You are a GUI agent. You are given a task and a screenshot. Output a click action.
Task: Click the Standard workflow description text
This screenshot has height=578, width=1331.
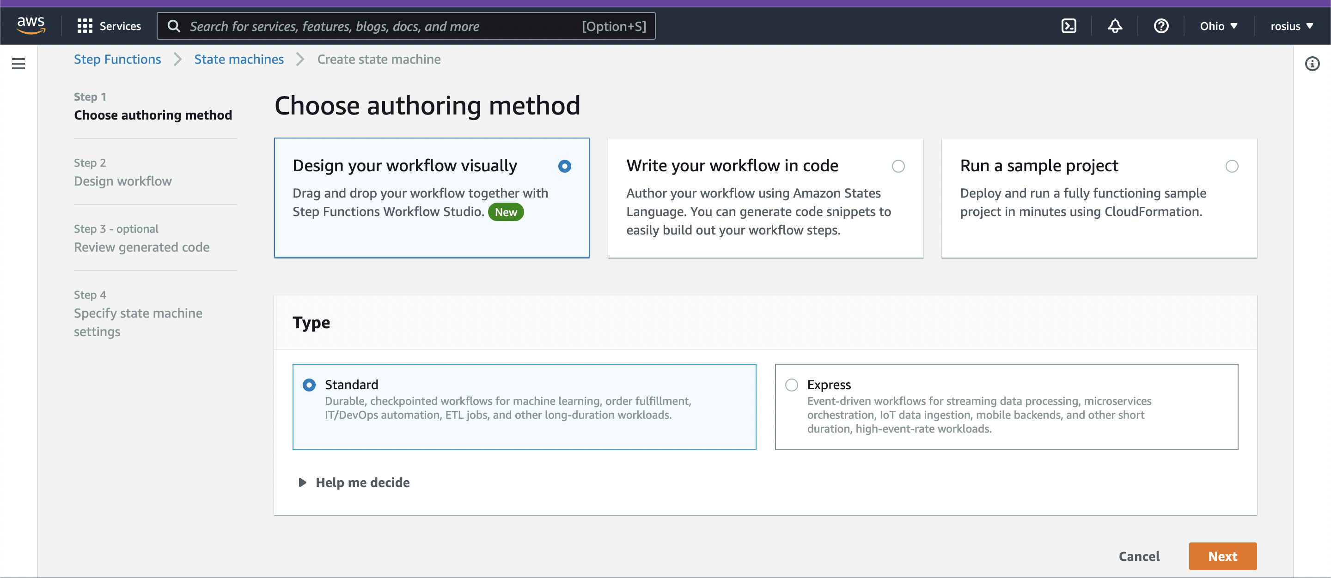click(507, 408)
